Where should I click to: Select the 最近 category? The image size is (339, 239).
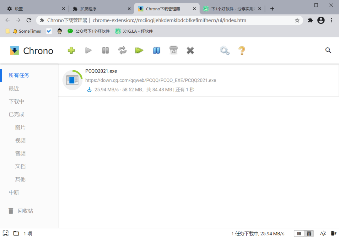[14, 89]
